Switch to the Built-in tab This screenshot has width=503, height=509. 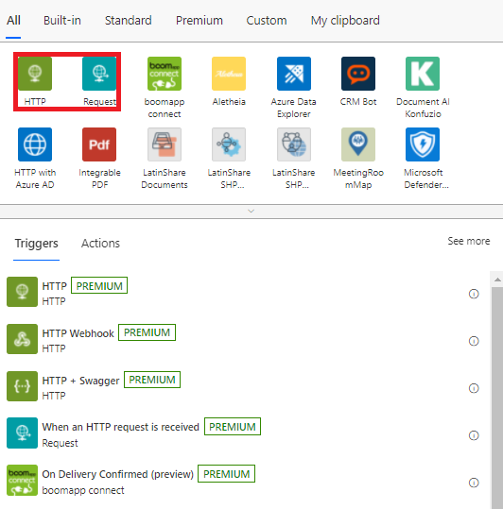pos(62,21)
